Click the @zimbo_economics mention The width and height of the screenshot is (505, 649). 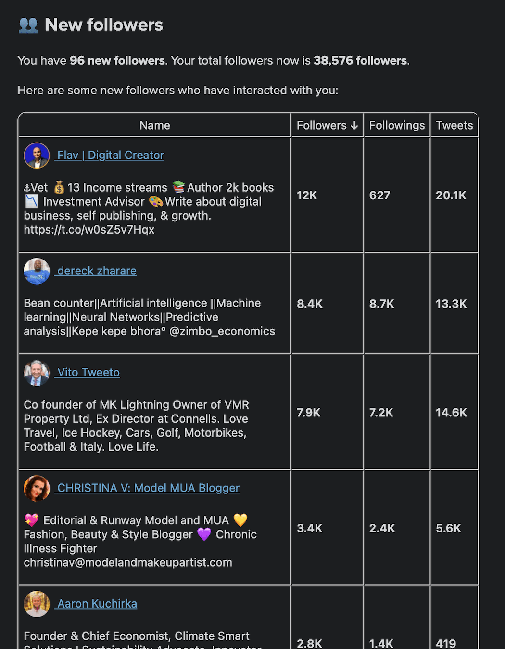coord(222,331)
